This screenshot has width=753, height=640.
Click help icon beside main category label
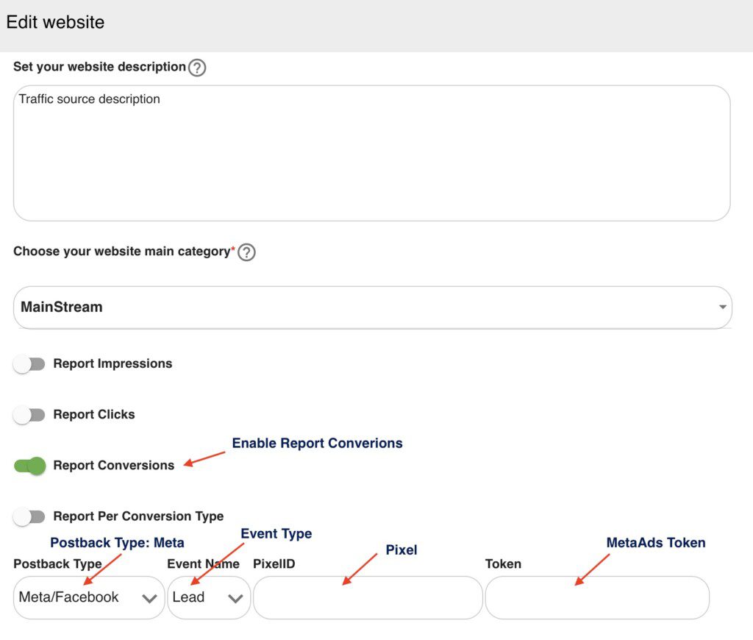pos(247,252)
